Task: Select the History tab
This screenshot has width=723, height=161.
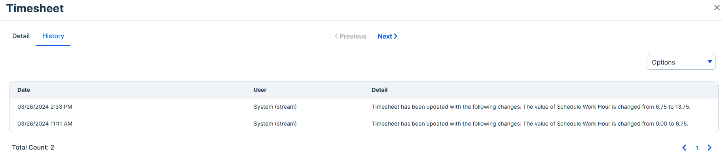Action: pos(53,36)
